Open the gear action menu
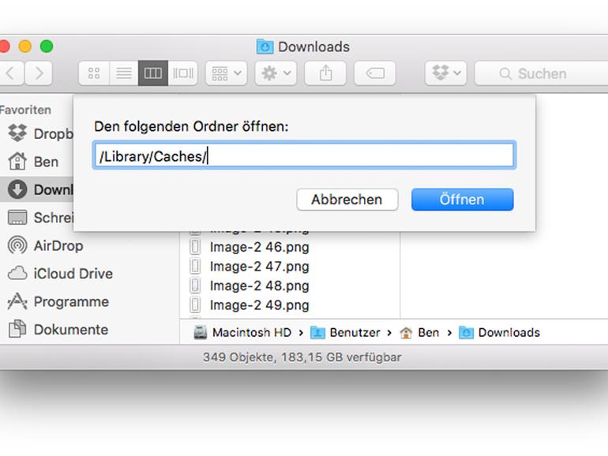 click(276, 73)
